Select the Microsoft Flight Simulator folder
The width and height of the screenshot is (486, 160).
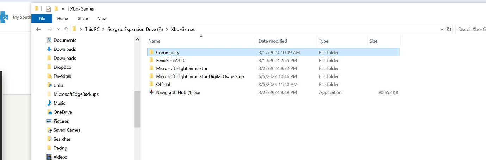182,68
